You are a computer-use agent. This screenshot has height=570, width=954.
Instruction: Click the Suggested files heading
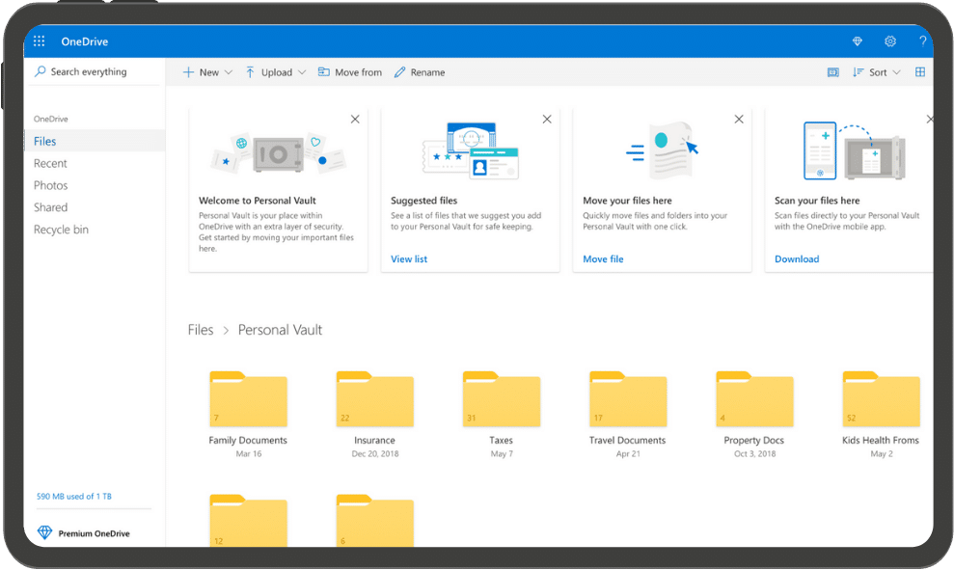tap(424, 201)
